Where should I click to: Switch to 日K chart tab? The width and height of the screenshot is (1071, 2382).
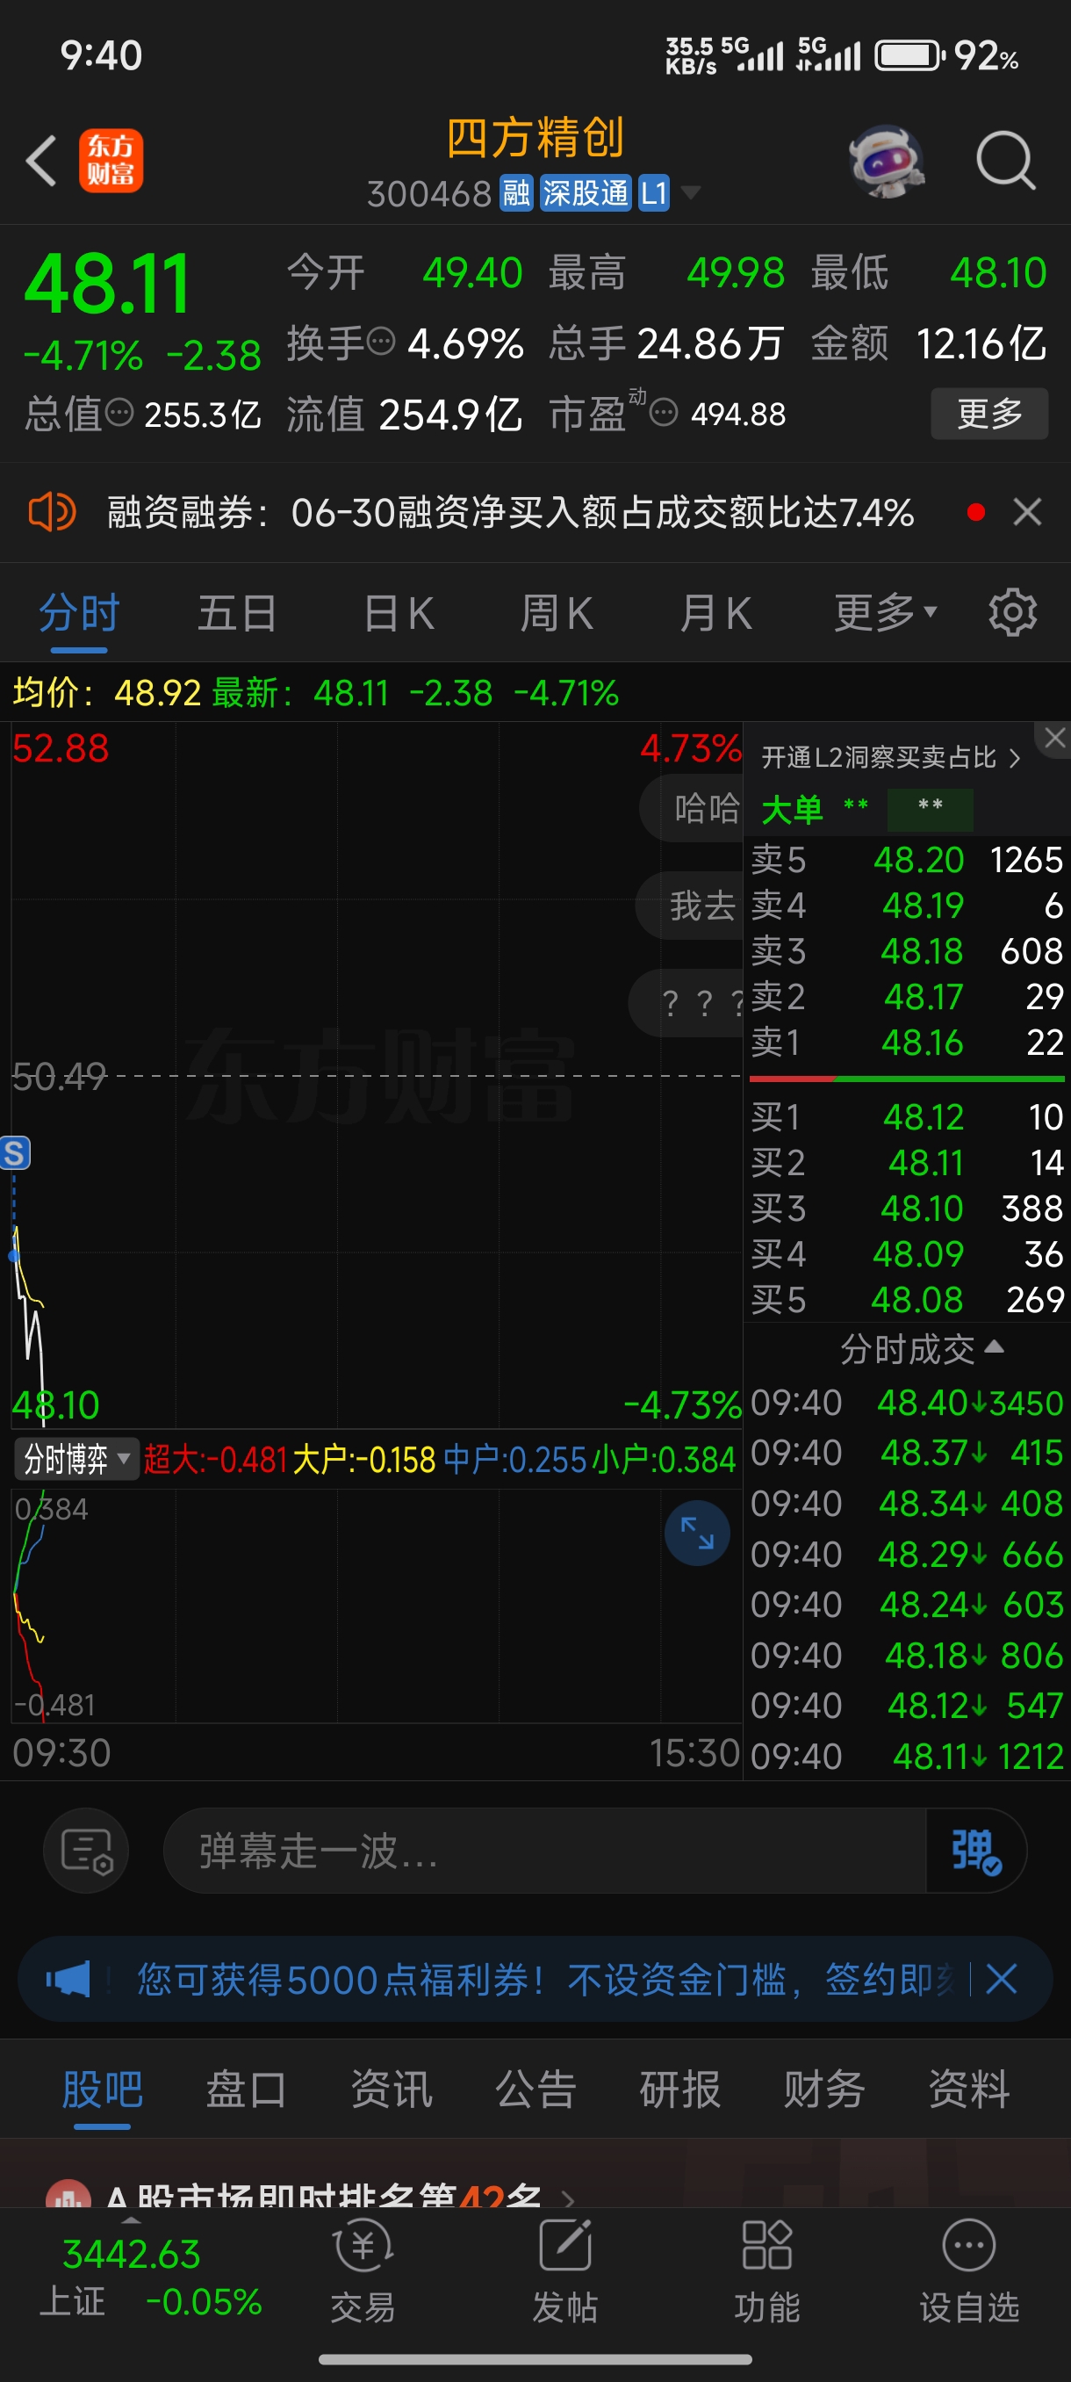pyautogui.click(x=399, y=613)
